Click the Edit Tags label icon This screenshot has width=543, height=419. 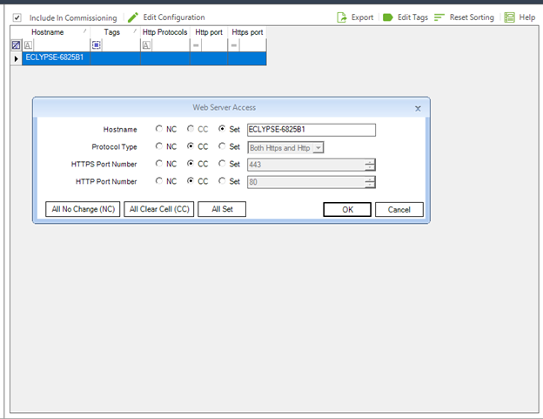[388, 17]
